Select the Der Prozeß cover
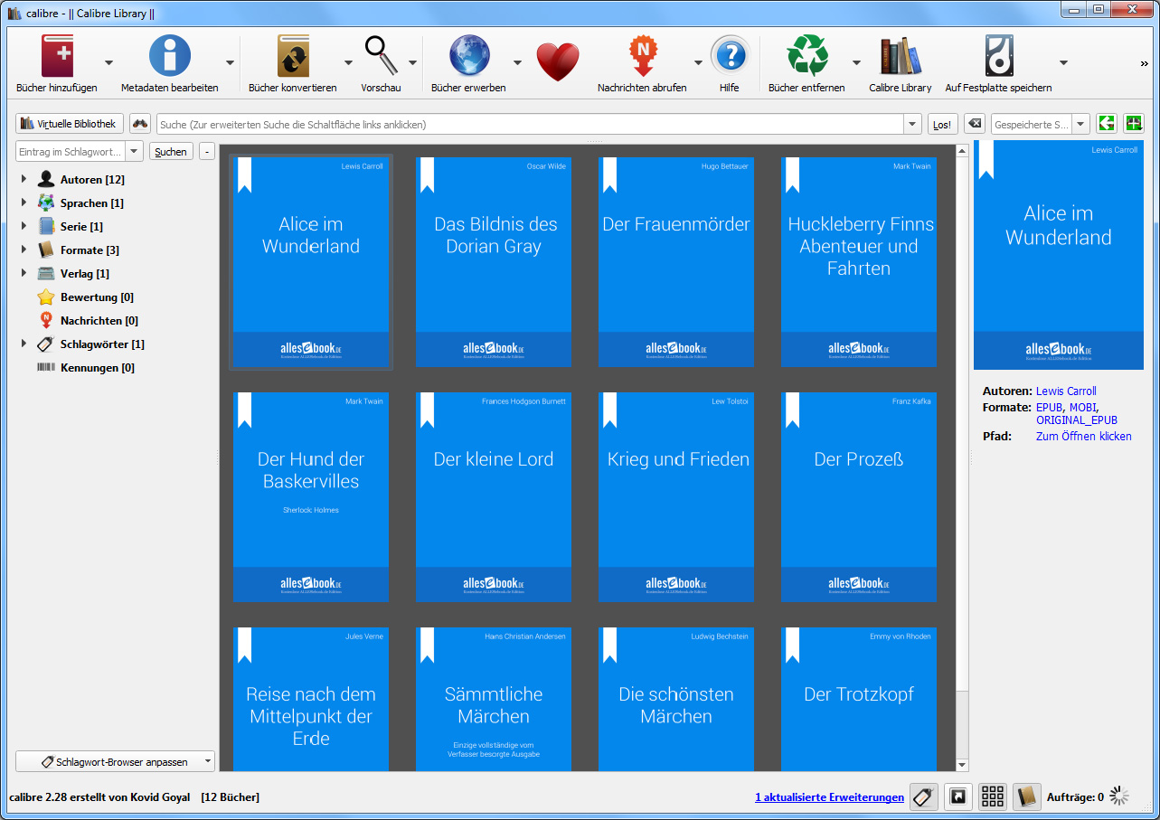The width and height of the screenshot is (1160, 820). 859,497
